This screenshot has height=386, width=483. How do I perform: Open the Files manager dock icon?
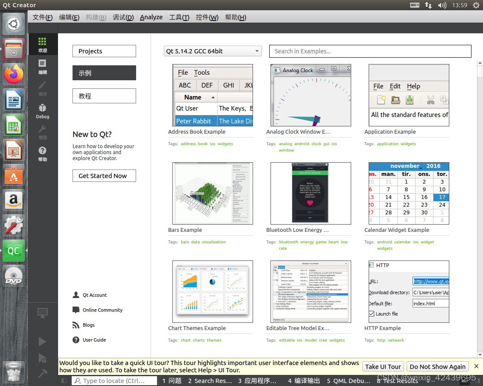[x=14, y=50]
